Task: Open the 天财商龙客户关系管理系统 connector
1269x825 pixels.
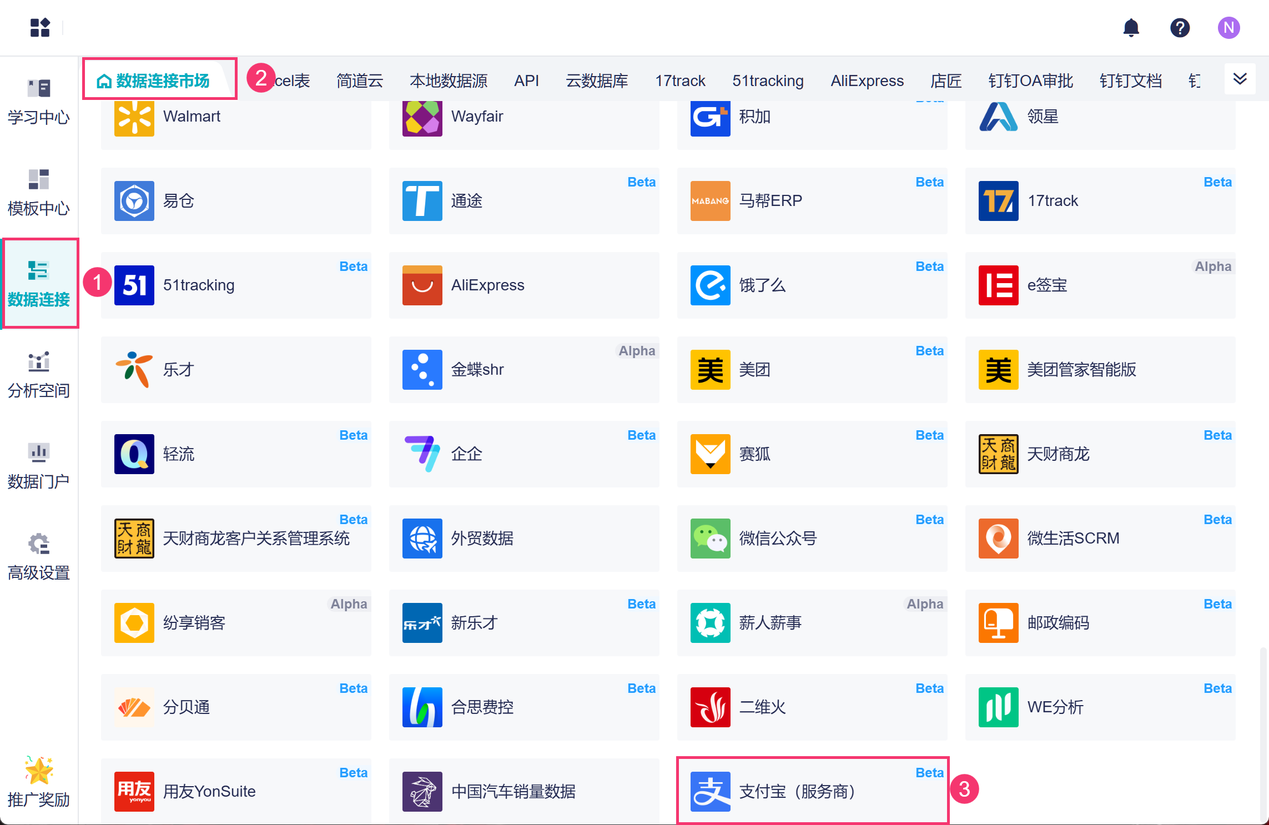Action: coord(236,539)
